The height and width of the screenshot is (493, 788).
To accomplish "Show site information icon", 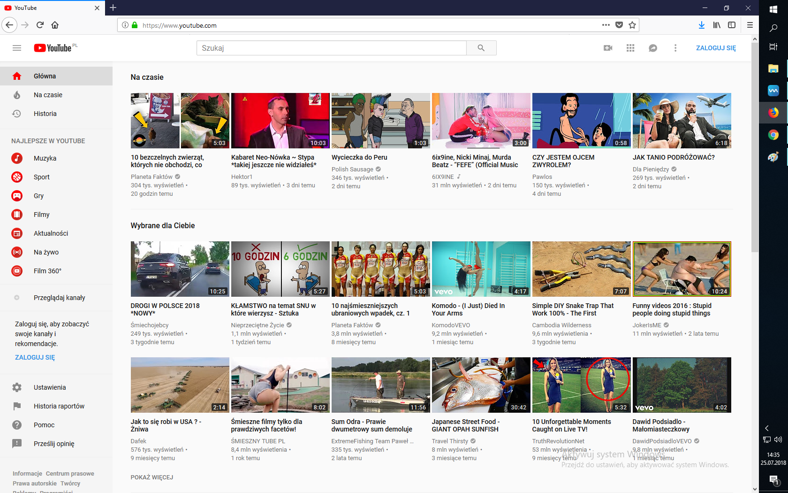I will pos(125,25).
